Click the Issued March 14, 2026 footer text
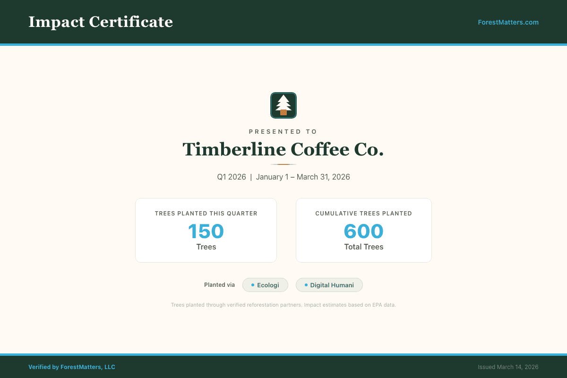 click(x=508, y=367)
